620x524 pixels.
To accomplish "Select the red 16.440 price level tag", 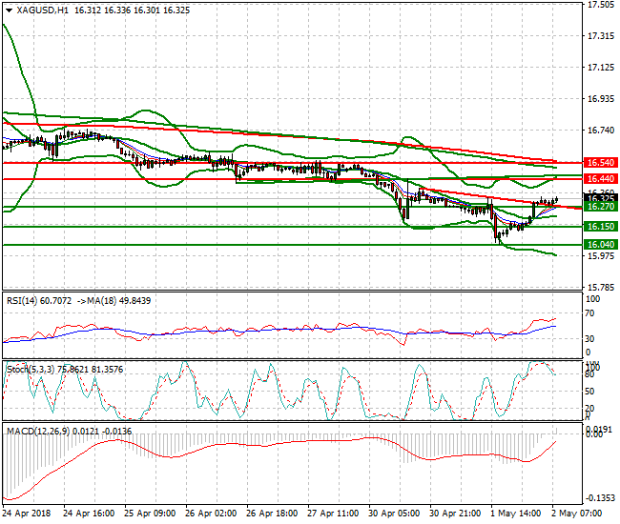I will click(599, 179).
